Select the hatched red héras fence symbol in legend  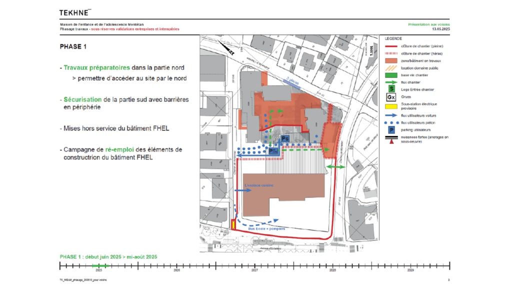tap(391, 53)
